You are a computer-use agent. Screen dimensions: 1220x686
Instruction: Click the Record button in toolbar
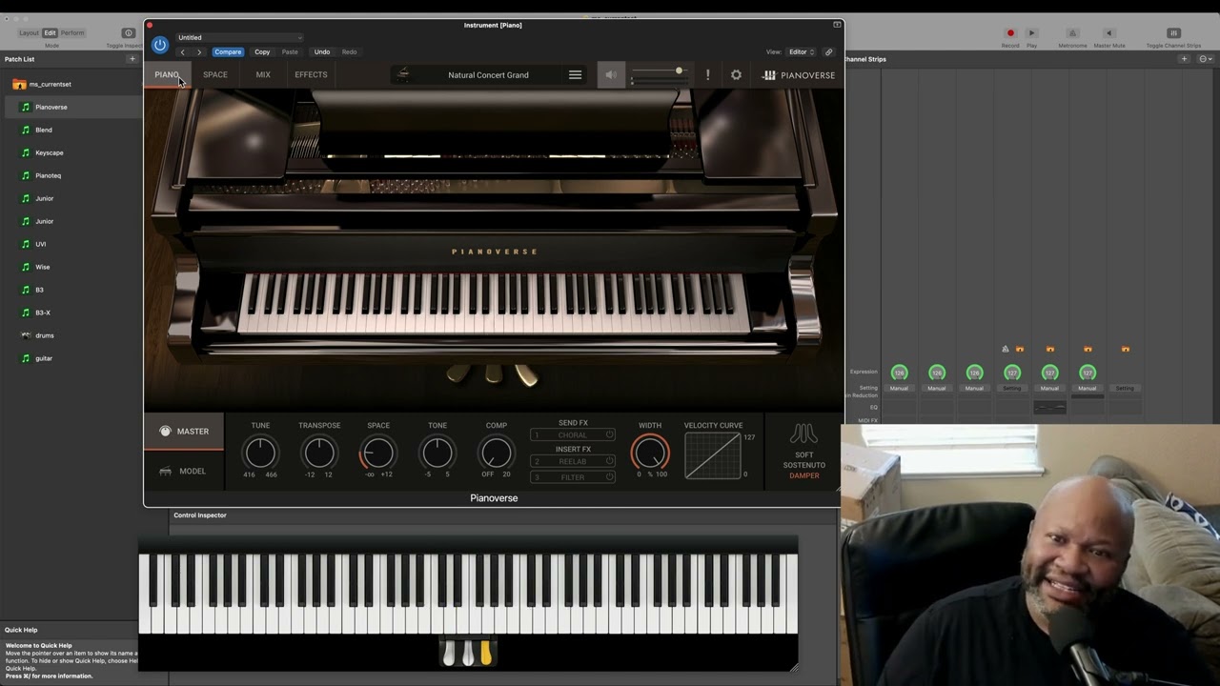pyautogui.click(x=1010, y=33)
